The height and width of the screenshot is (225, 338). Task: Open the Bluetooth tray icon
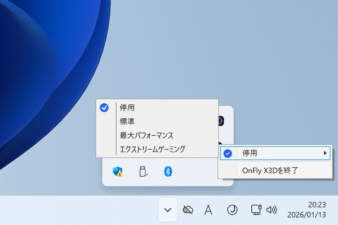click(x=168, y=172)
